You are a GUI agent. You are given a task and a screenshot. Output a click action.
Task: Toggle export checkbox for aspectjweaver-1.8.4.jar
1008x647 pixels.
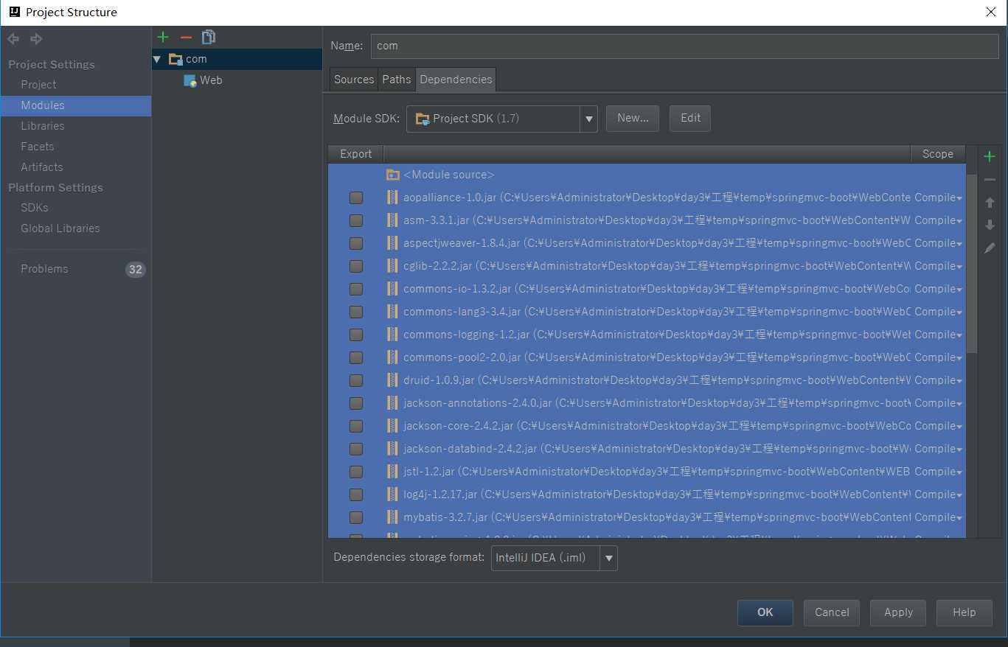[356, 243]
